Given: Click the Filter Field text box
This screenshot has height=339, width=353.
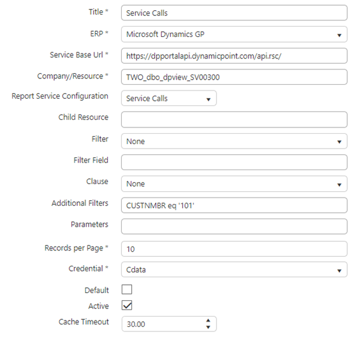Looking at the screenshot, I should coord(234,162).
